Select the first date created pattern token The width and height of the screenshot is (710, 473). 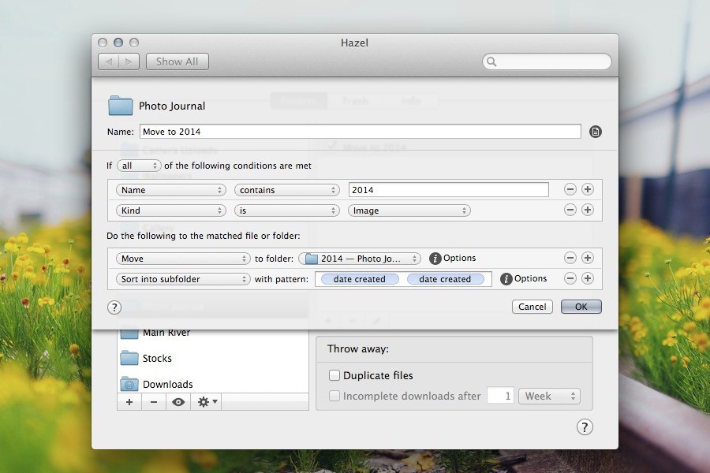[x=360, y=279]
